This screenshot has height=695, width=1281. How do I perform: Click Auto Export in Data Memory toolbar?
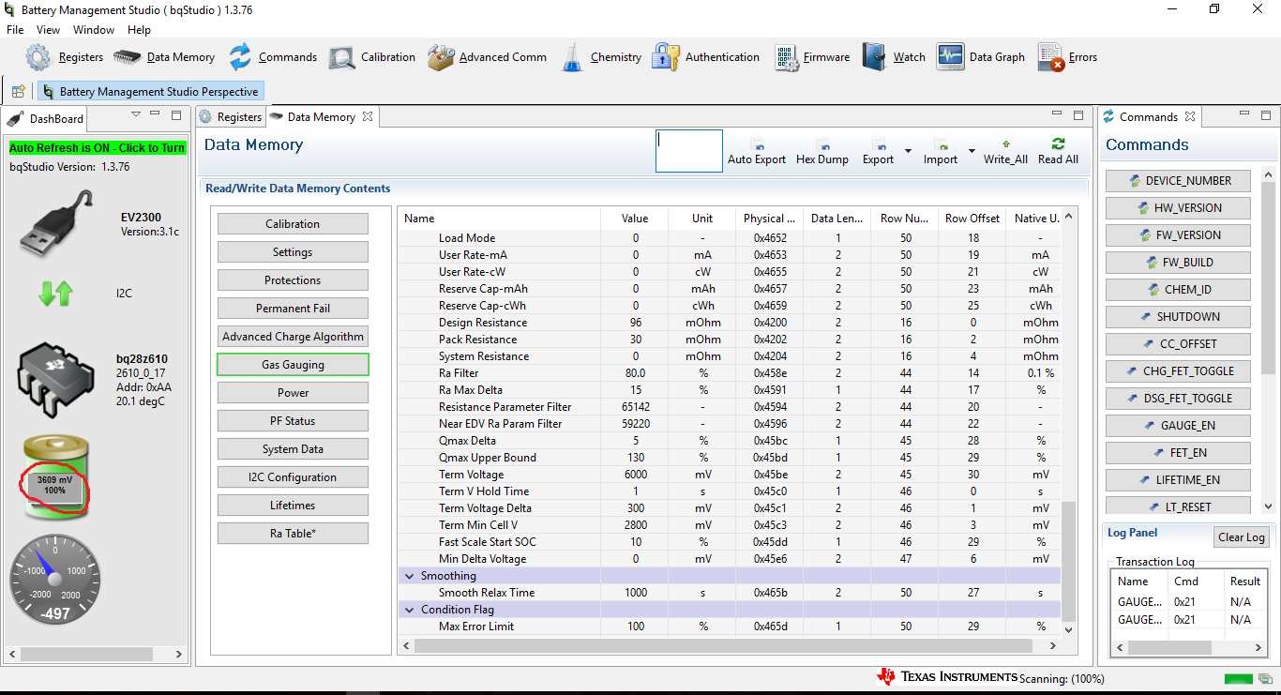[757, 152]
